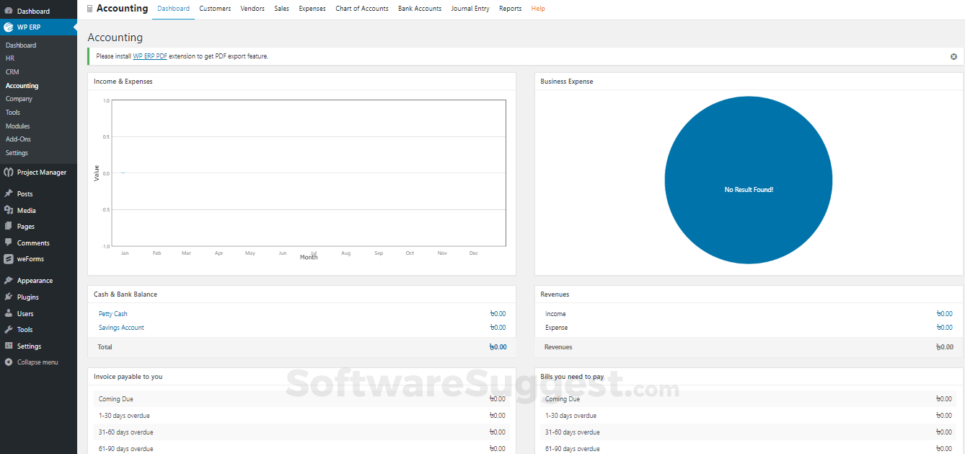965x454 pixels.
Task: Switch to the Reports tab
Action: coord(510,9)
